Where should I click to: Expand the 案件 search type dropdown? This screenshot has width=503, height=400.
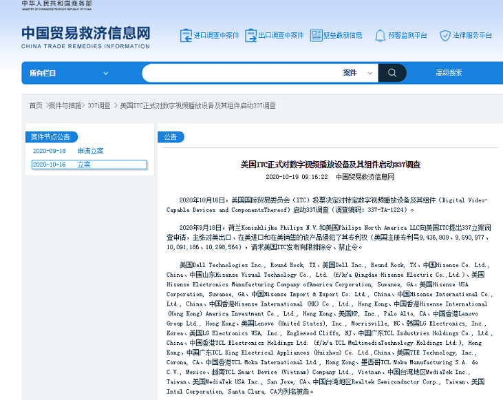click(358, 73)
